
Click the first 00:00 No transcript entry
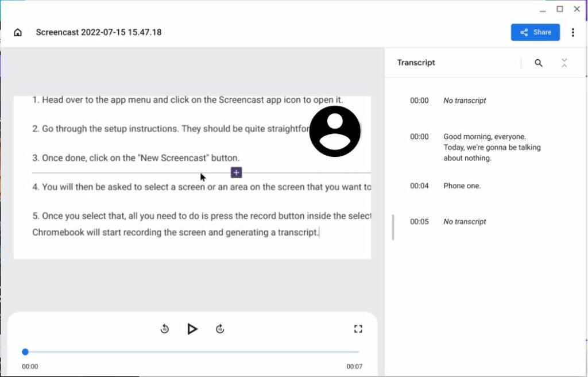[x=465, y=100]
